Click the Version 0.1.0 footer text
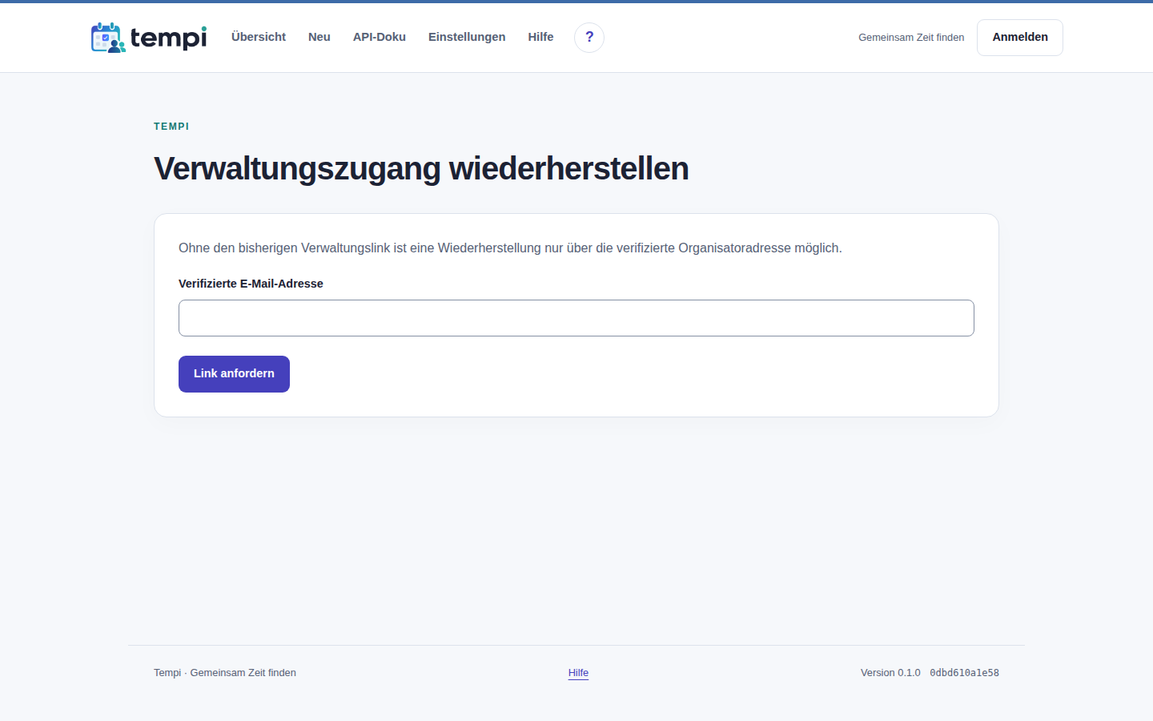 point(890,673)
